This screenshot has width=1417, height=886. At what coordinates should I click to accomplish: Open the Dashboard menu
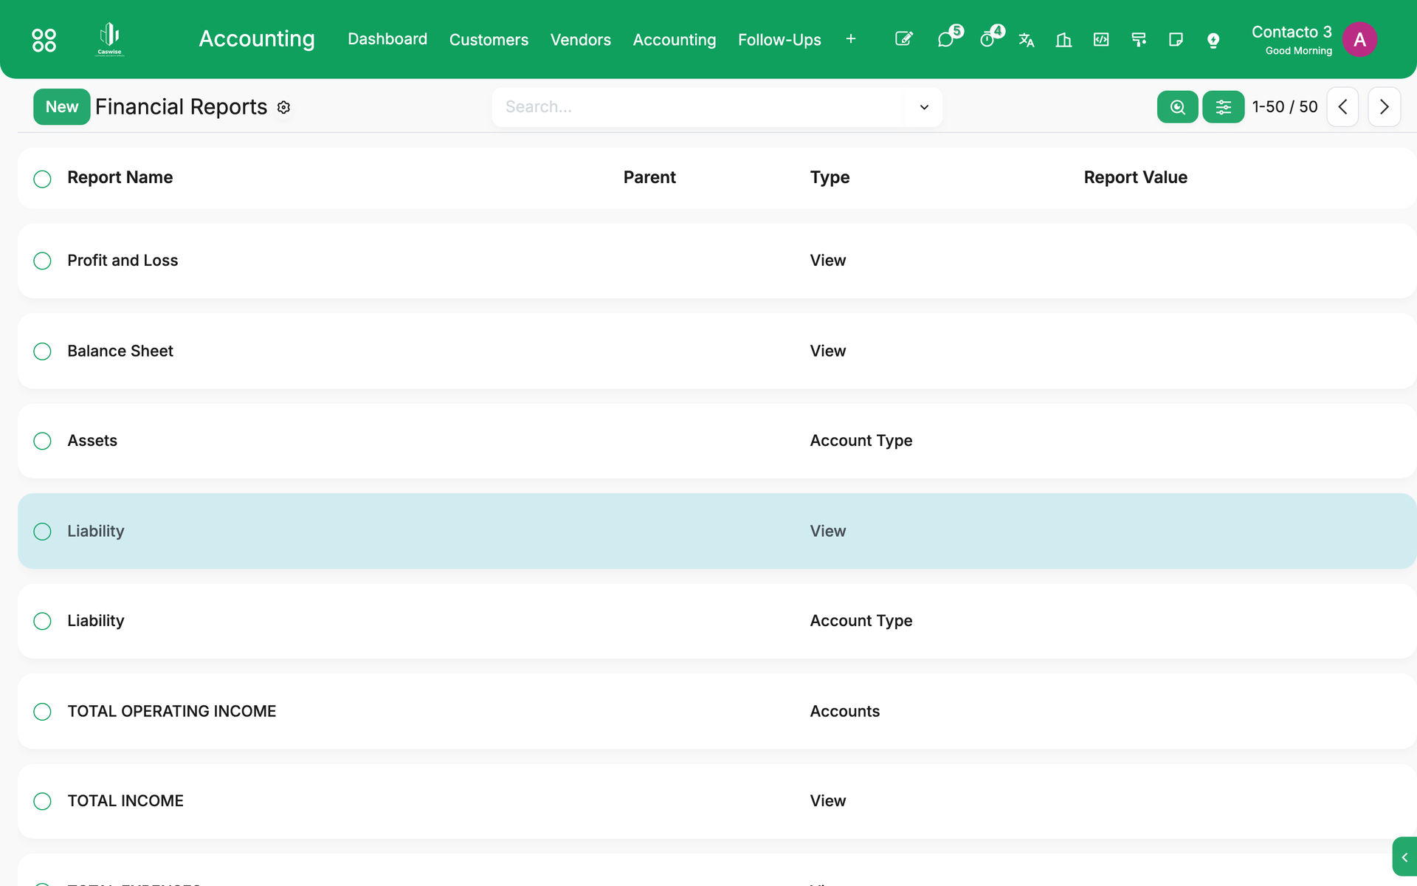pyautogui.click(x=387, y=39)
